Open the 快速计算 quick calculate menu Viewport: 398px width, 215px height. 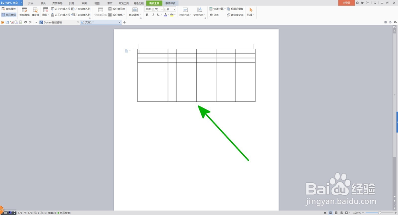coord(217,9)
